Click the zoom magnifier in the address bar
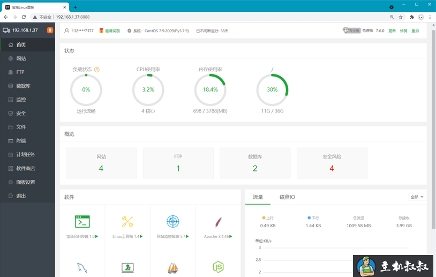436x277 pixels. [x=392, y=17]
